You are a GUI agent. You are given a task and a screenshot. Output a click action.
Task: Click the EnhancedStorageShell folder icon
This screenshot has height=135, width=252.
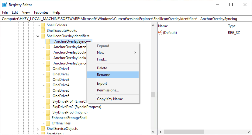coord(48,117)
